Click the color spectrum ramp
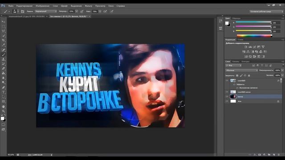This screenshot has height=160, width=285. (254, 36)
